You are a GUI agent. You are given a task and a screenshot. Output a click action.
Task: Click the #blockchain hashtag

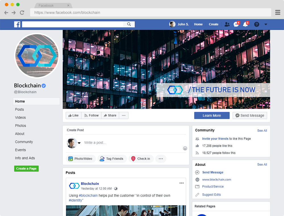point(88,196)
